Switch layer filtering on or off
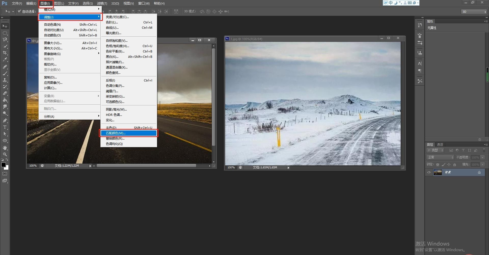The width and height of the screenshot is (489, 255). click(x=484, y=150)
